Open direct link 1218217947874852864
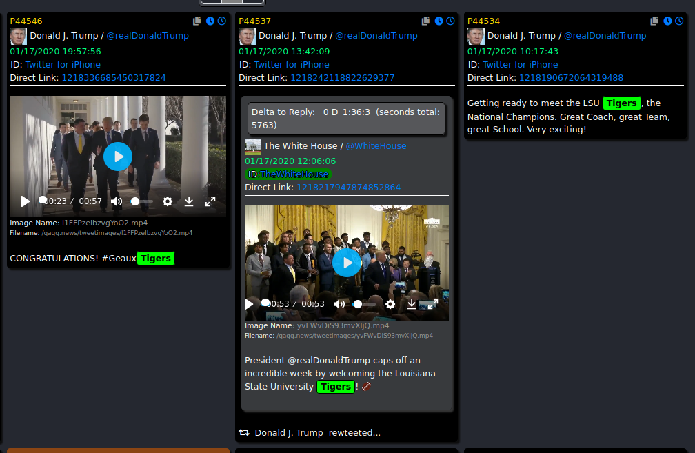The width and height of the screenshot is (695, 453). tap(348, 188)
